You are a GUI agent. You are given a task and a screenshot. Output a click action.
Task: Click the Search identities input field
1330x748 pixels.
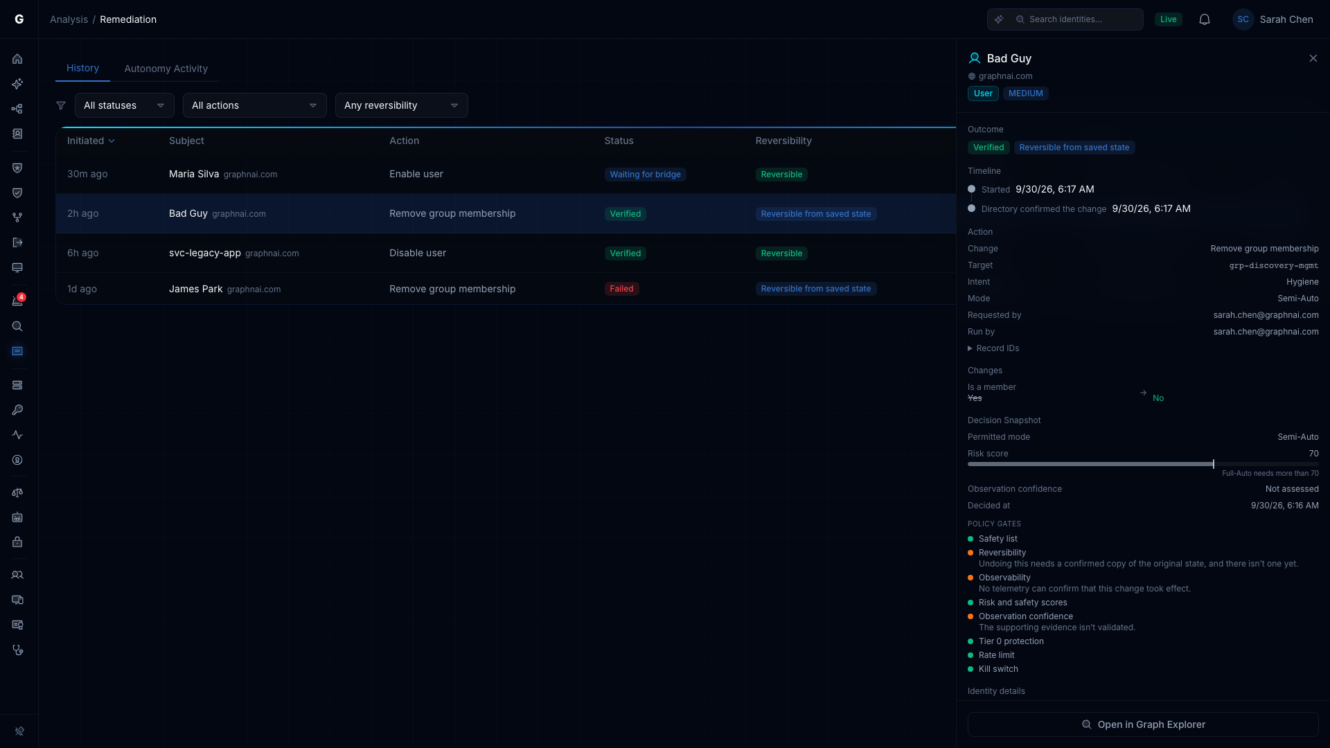[1065, 19]
